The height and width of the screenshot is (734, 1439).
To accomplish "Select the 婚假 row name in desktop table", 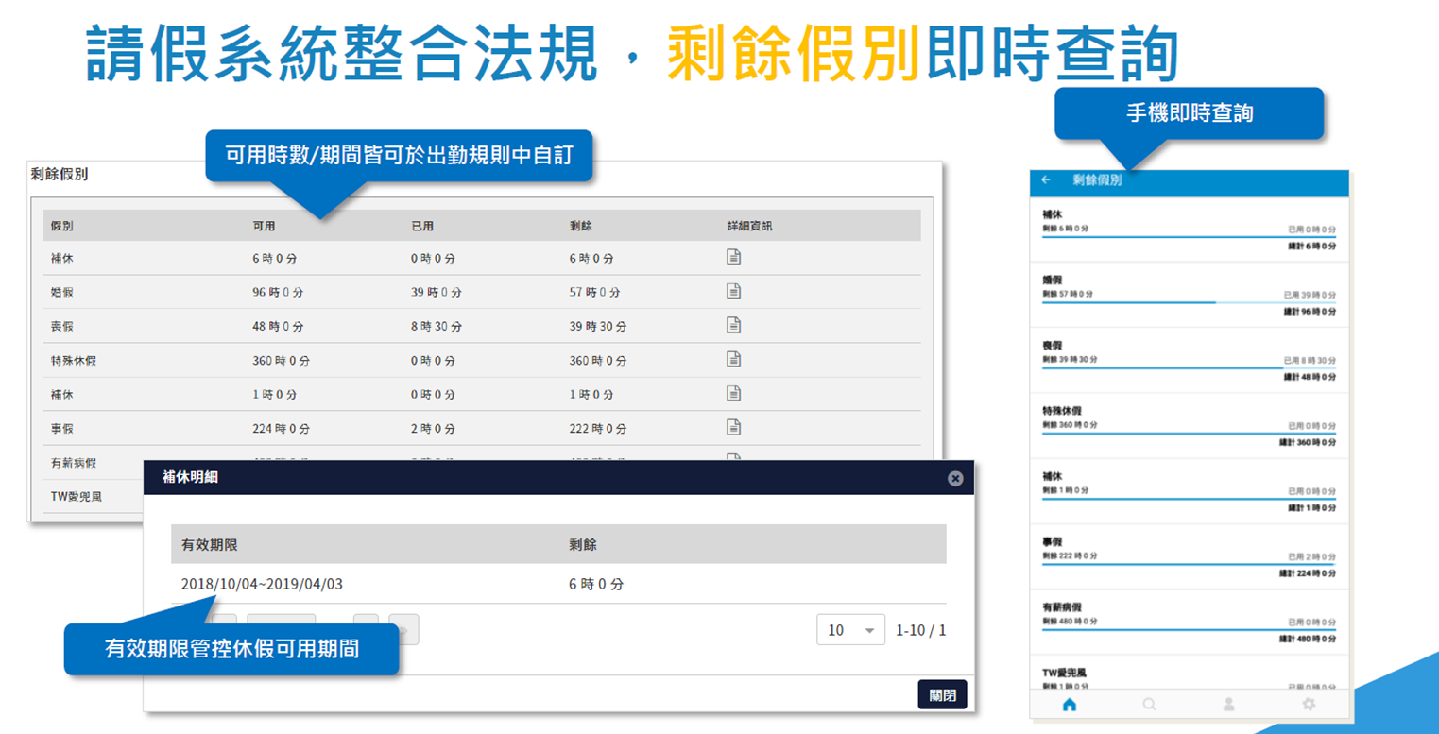I will pyautogui.click(x=62, y=292).
